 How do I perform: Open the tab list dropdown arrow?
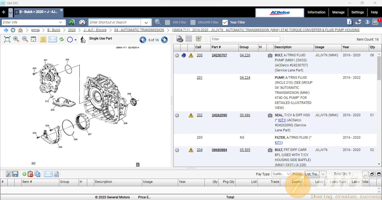[11, 12]
